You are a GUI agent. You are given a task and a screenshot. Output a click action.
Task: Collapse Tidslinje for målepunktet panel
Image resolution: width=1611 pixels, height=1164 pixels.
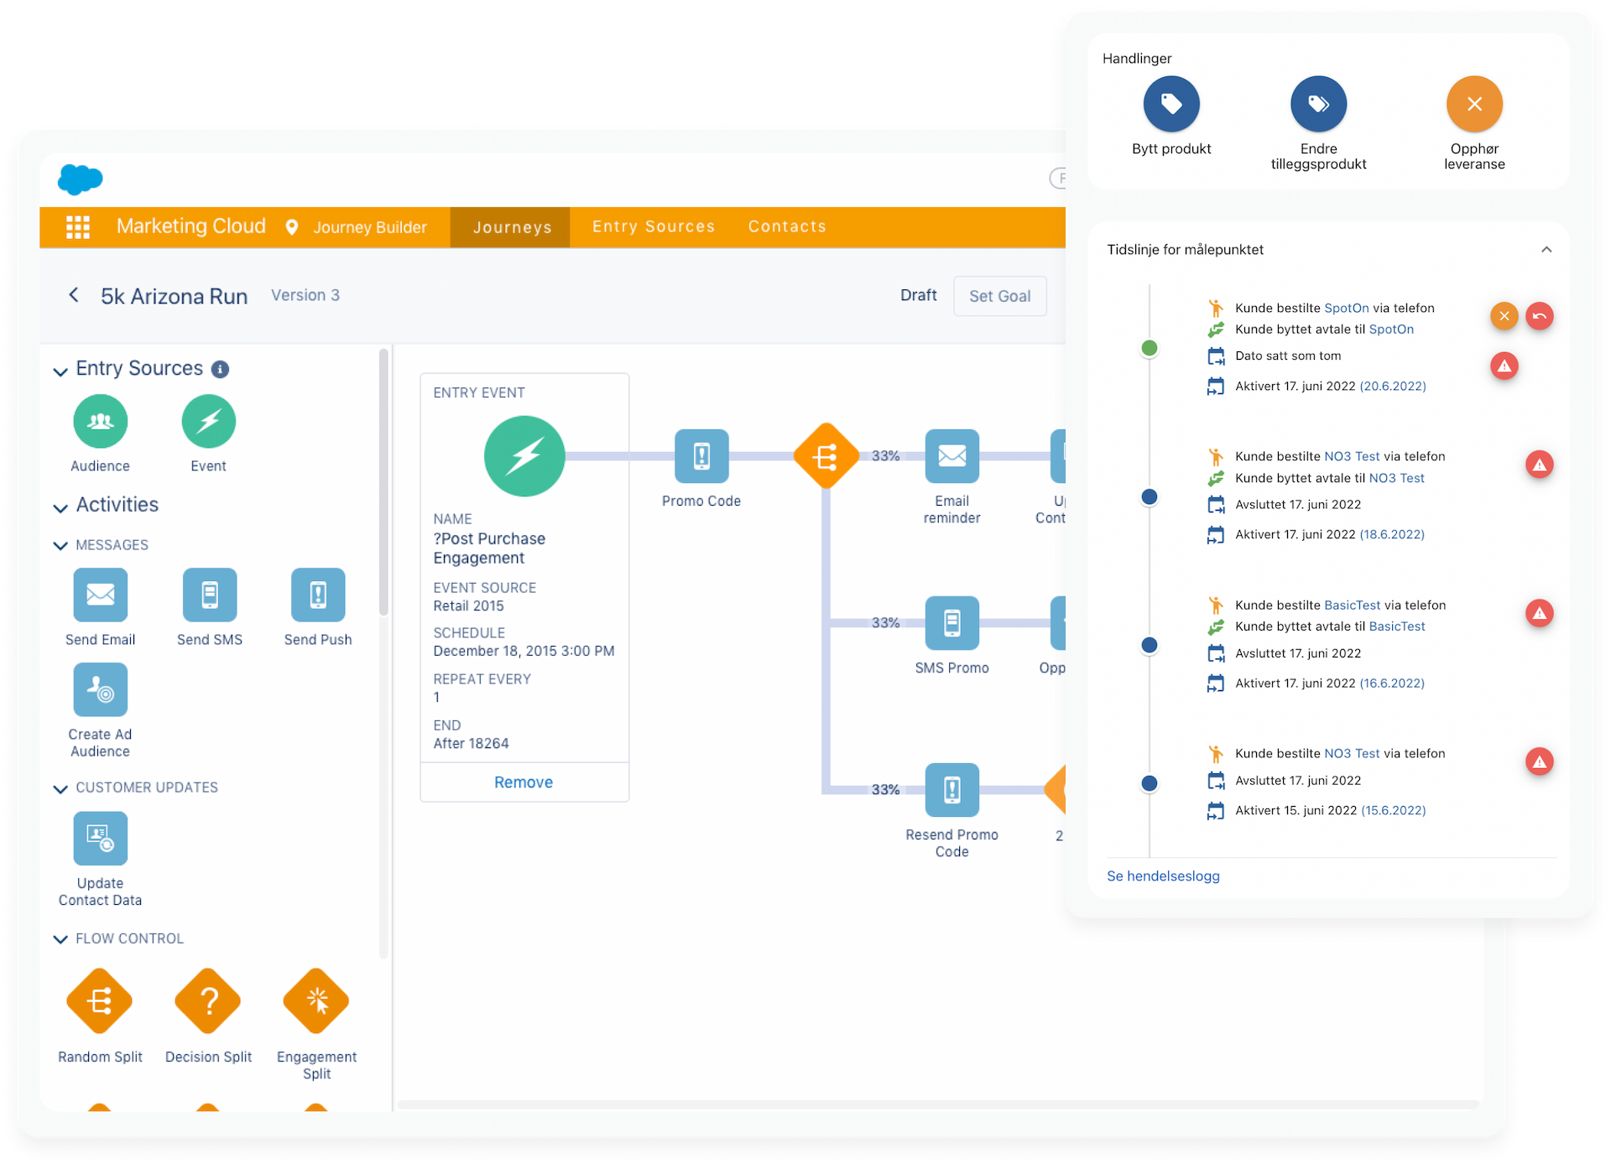coord(1546,250)
